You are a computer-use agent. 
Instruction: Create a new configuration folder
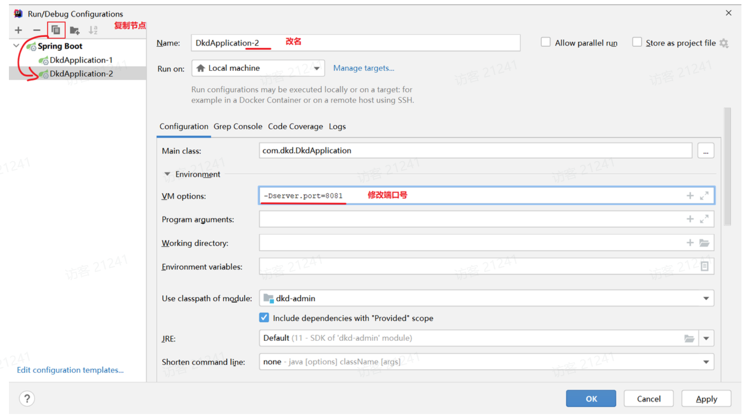(75, 30)
